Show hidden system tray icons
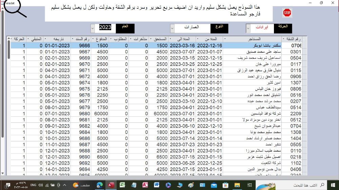 tap(64, 185)
